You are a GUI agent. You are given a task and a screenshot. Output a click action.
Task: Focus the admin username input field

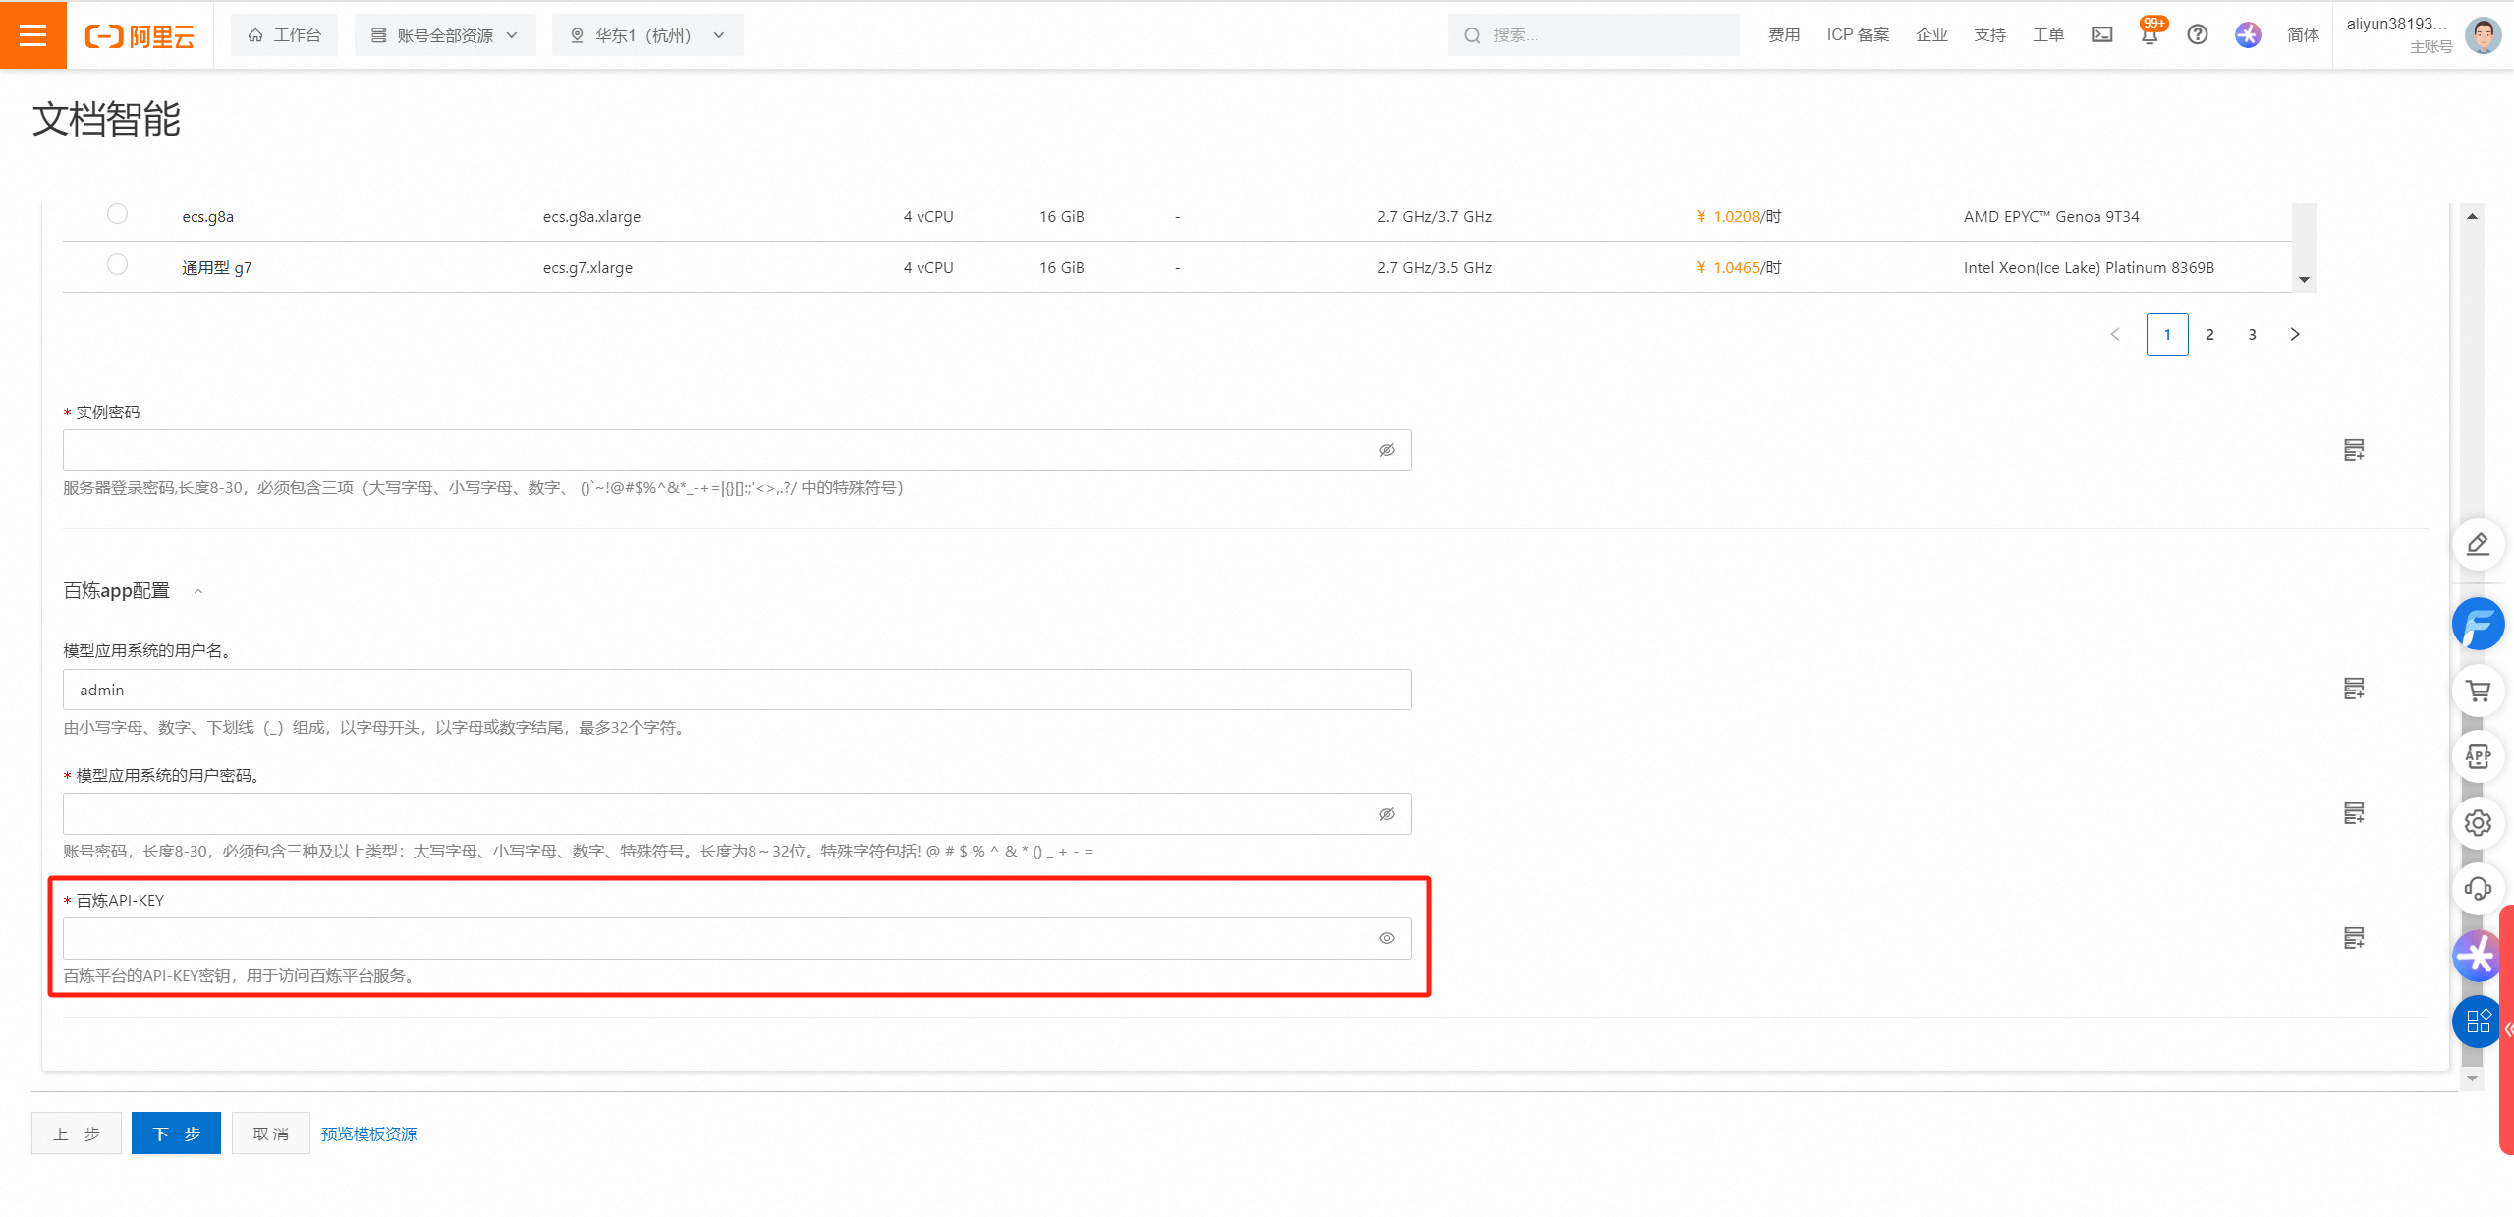tap(737, 690)
